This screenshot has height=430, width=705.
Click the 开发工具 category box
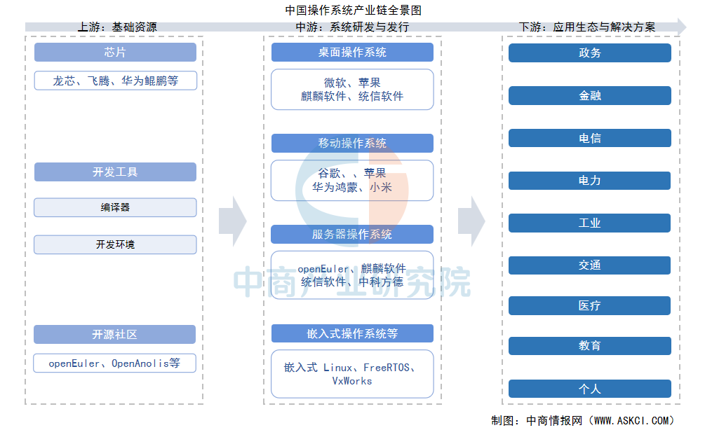point(115,172)
